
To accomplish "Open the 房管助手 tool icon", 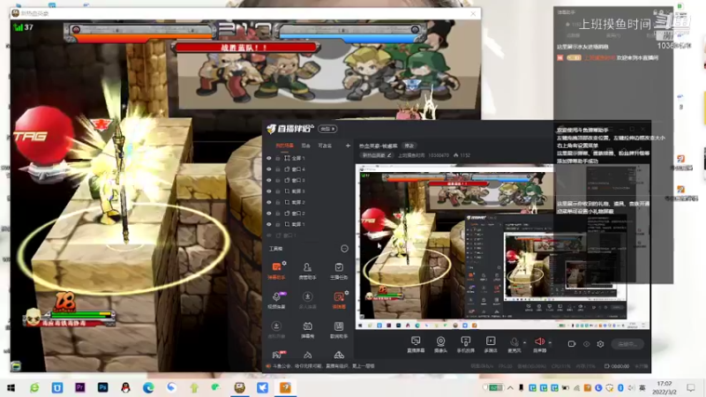I will [307, 271].
